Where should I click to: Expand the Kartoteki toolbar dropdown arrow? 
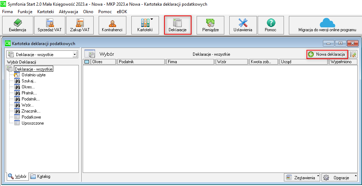point(152,20)
